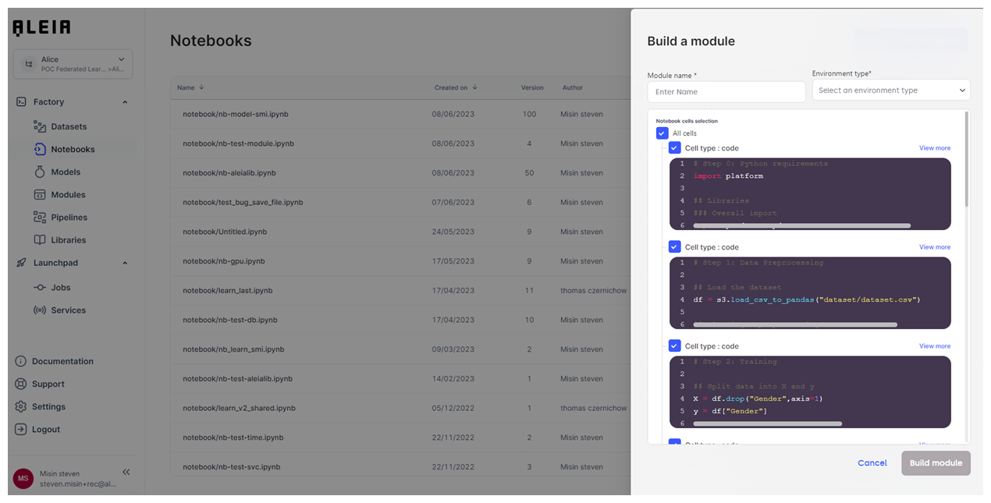The height and width of the screenshot is (503, 991).
Task: Click View more on the first code cell
Action: click(934, 147)
